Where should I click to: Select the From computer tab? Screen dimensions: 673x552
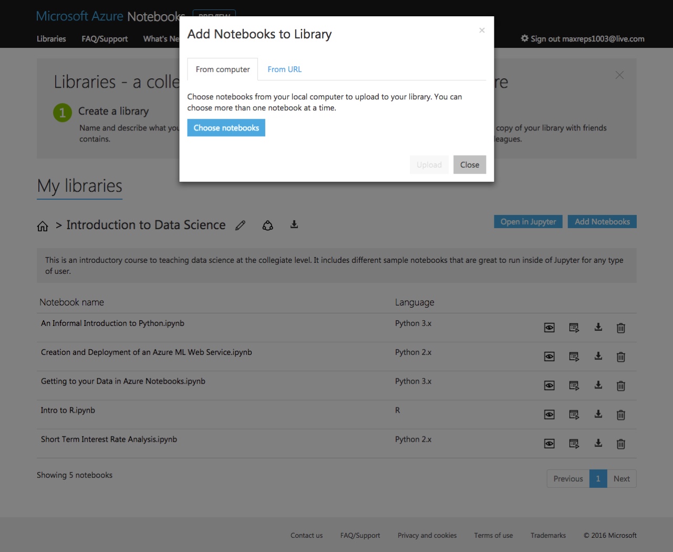223,69
